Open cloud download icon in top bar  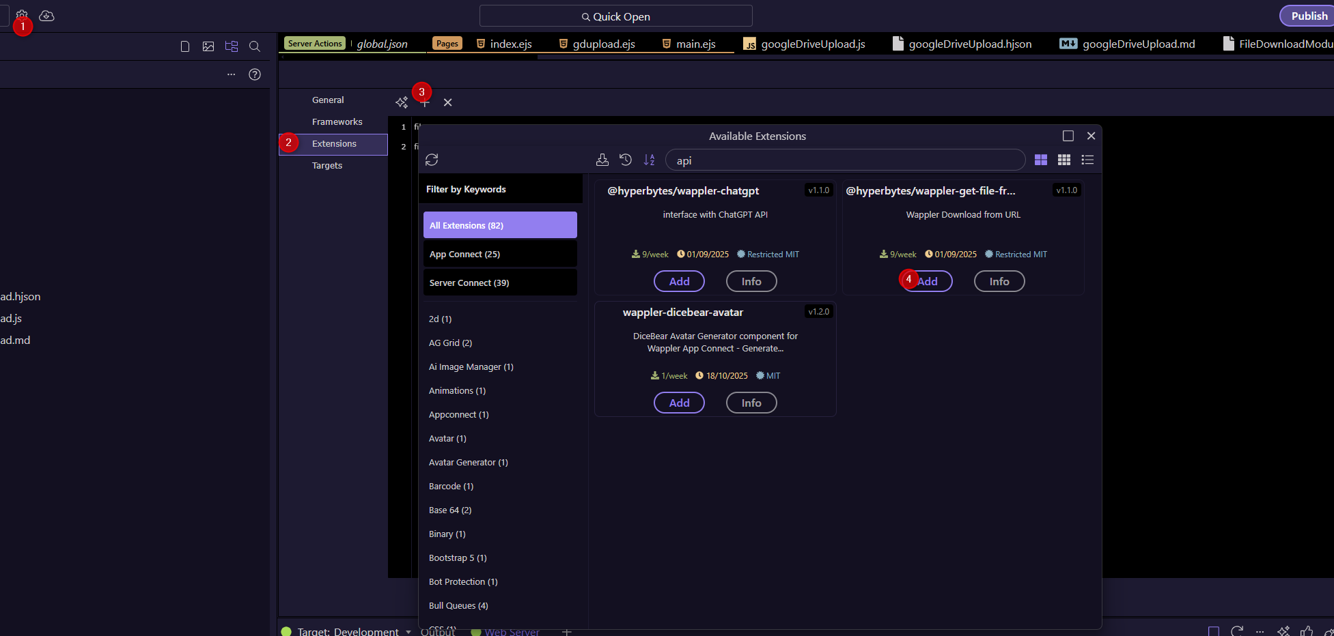(46, 16)
